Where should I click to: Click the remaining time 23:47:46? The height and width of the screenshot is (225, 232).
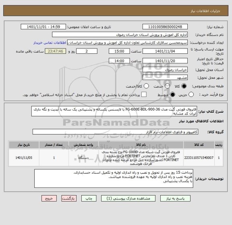coord(56,51)
